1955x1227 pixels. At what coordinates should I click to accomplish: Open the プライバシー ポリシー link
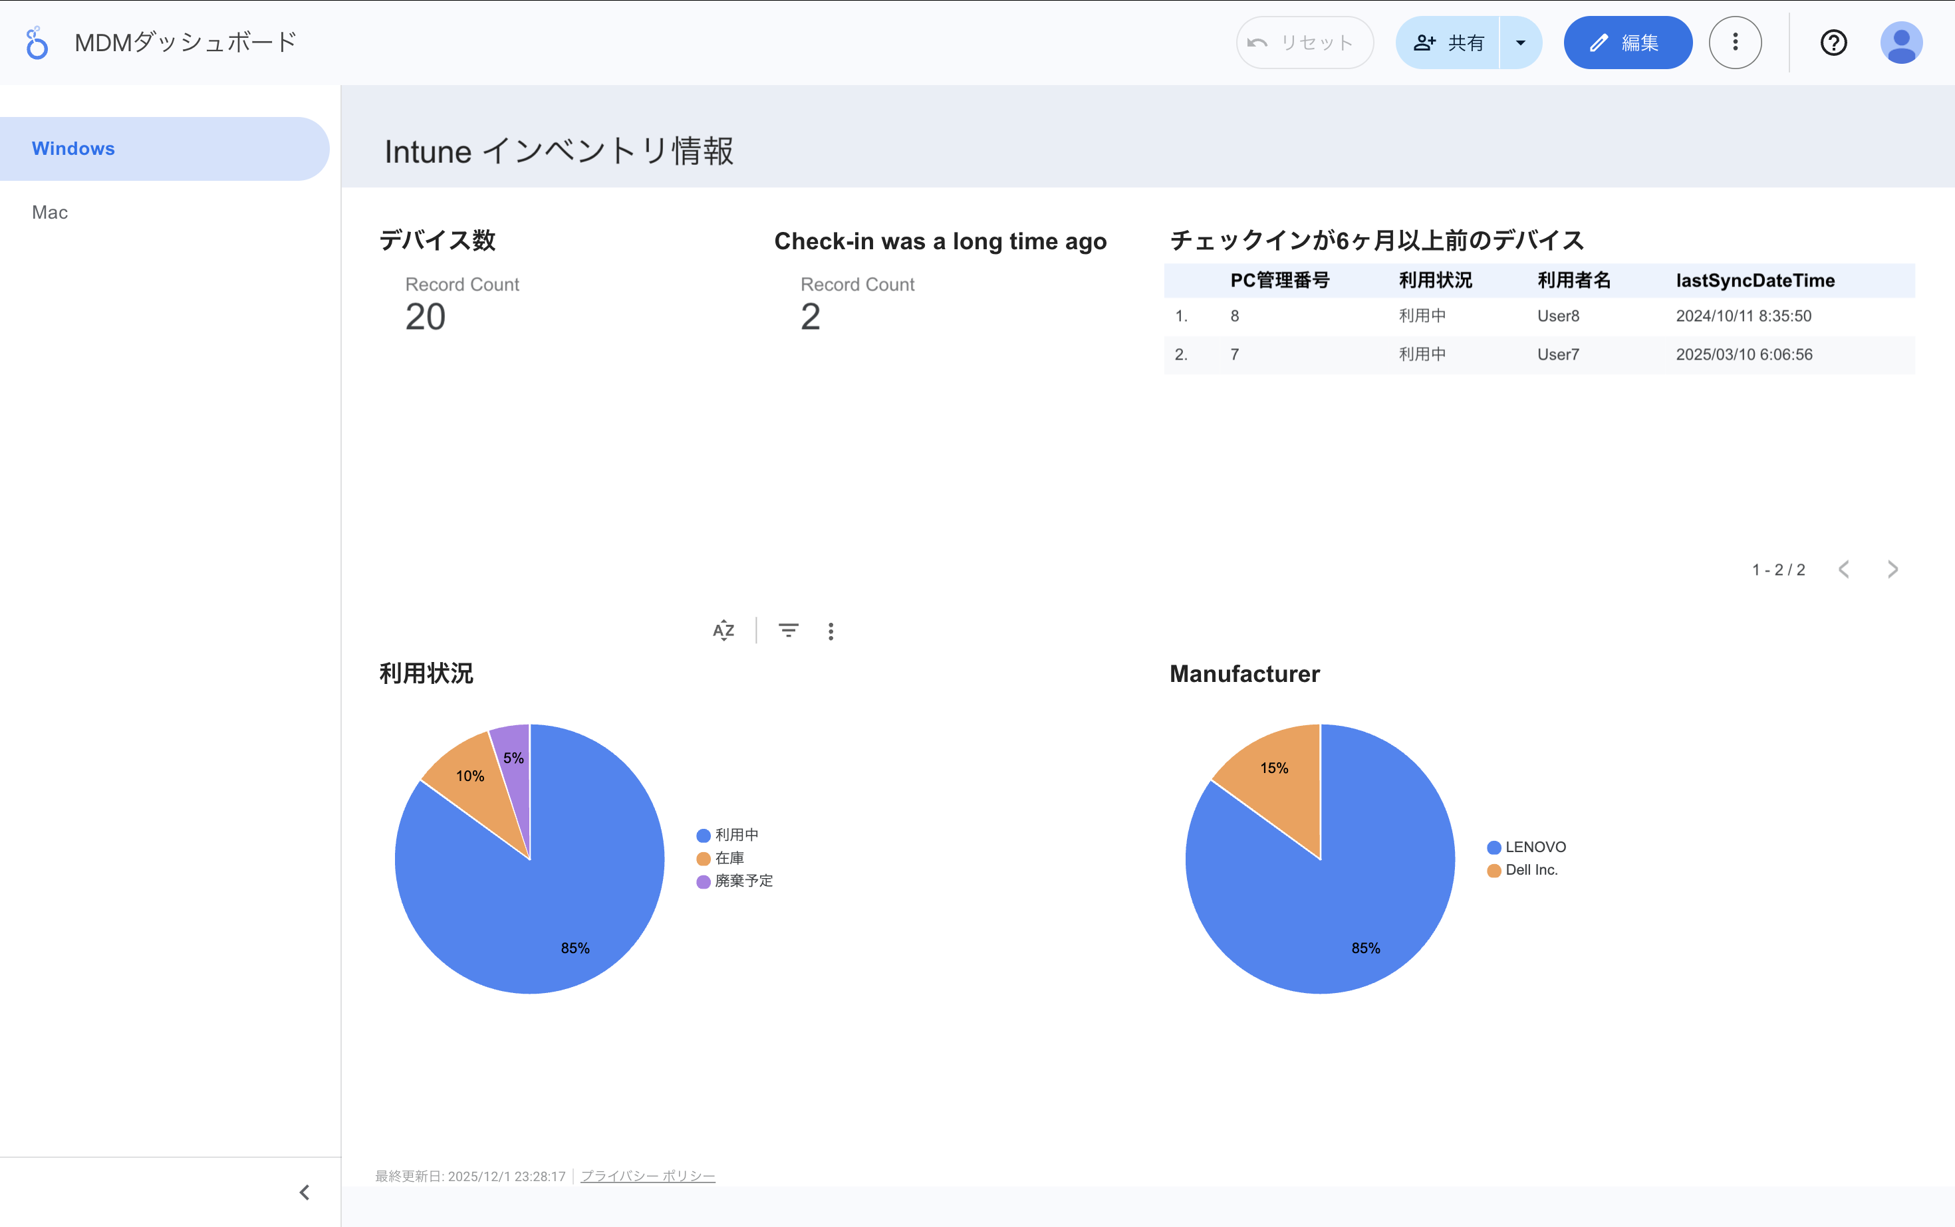point(647,1176)
